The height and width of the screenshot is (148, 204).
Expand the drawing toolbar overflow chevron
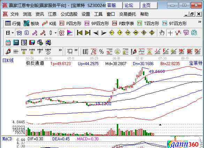click(x=60, y=50)
